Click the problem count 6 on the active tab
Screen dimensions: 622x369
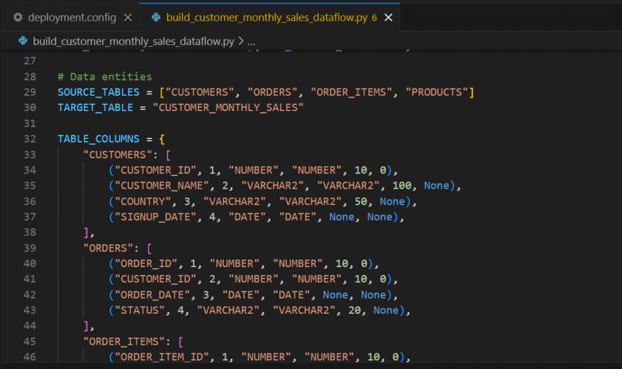pos(374,18)
